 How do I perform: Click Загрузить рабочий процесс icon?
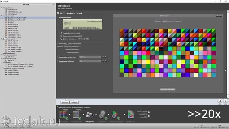[201, 126]
